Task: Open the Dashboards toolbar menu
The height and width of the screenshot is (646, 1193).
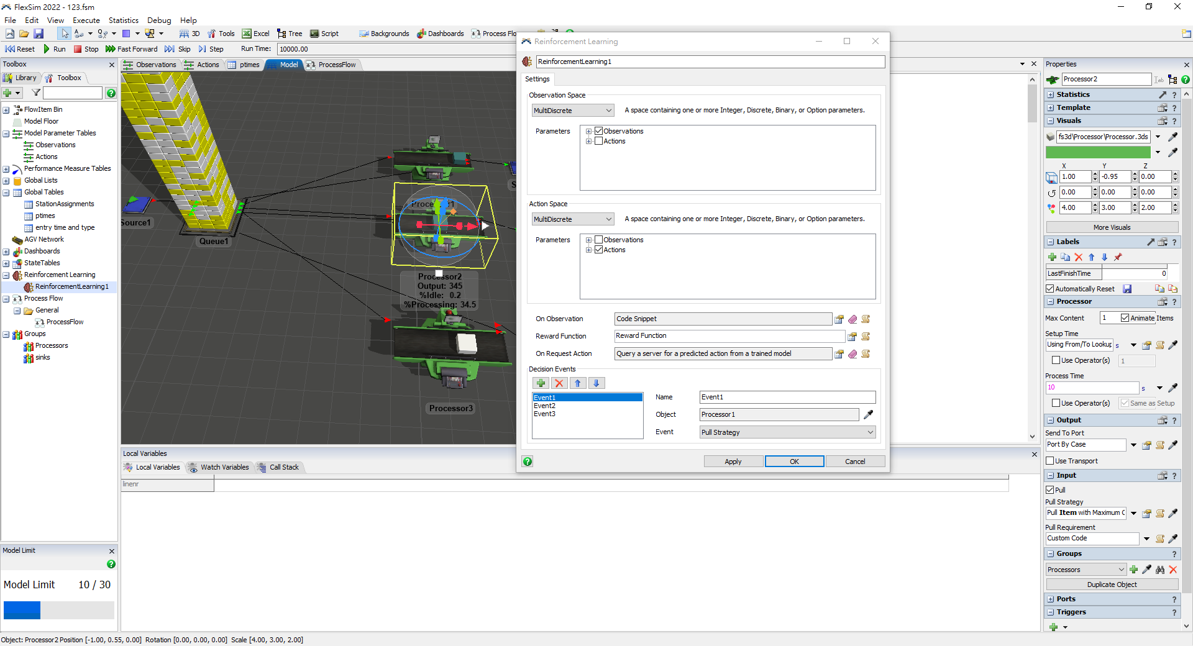Action: tap(440, 34)
